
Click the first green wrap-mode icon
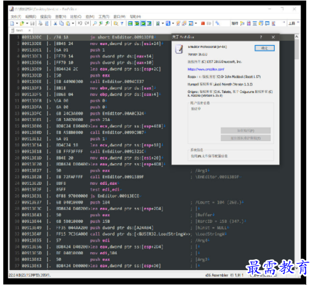click(130, 24)
